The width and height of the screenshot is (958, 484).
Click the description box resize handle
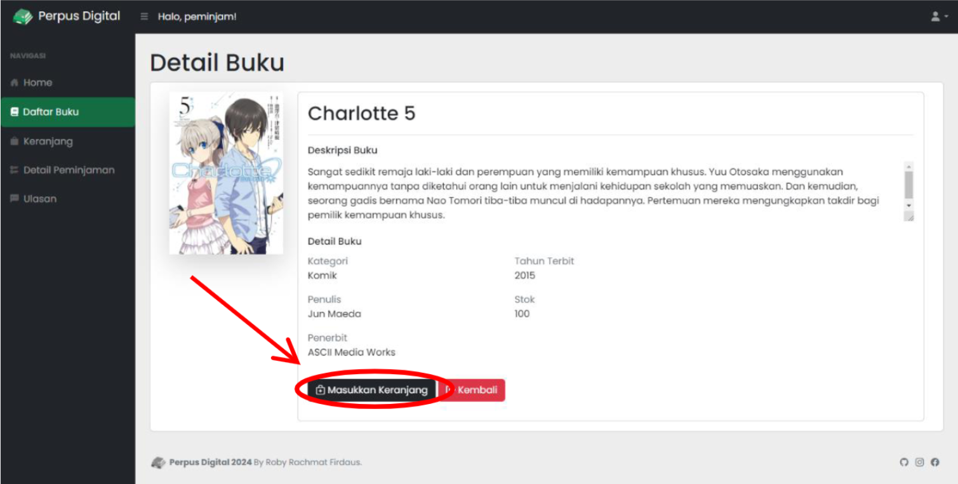(x=909, y=217)
